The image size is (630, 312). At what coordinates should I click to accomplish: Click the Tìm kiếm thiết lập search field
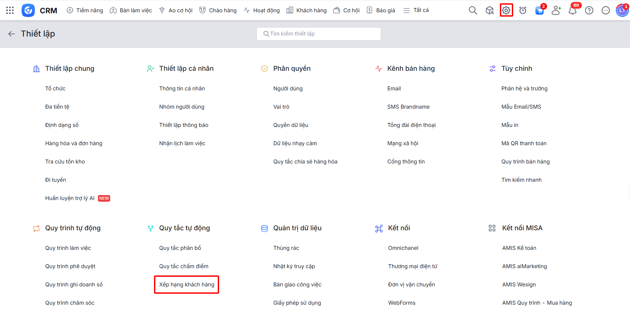[x=319, y=34]
